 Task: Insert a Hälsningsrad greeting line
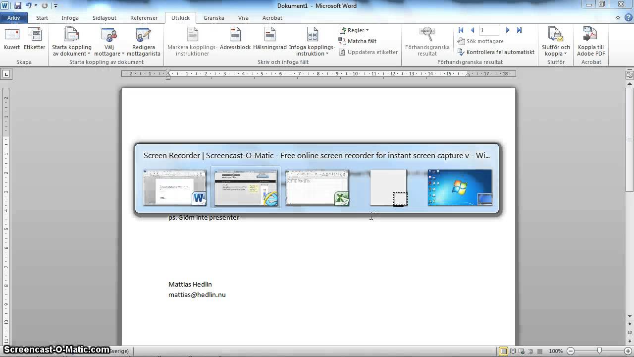coord(270,39)
